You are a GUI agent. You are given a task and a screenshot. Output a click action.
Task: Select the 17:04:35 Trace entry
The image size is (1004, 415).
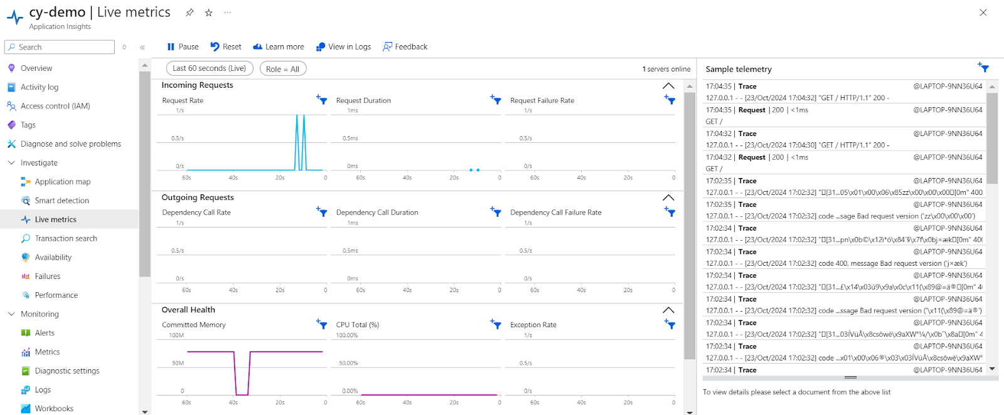(x=844, y=92)
